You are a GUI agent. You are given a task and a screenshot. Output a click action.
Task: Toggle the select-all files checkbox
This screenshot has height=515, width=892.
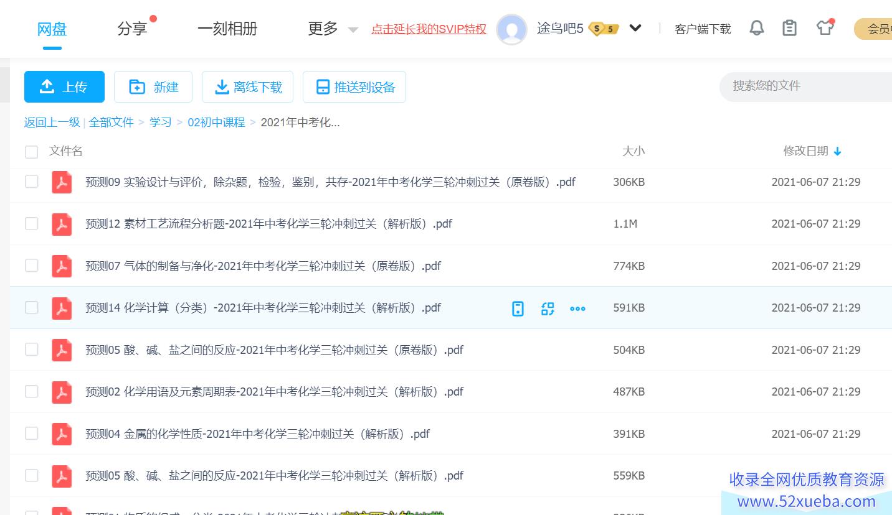(x=31, y=152)
